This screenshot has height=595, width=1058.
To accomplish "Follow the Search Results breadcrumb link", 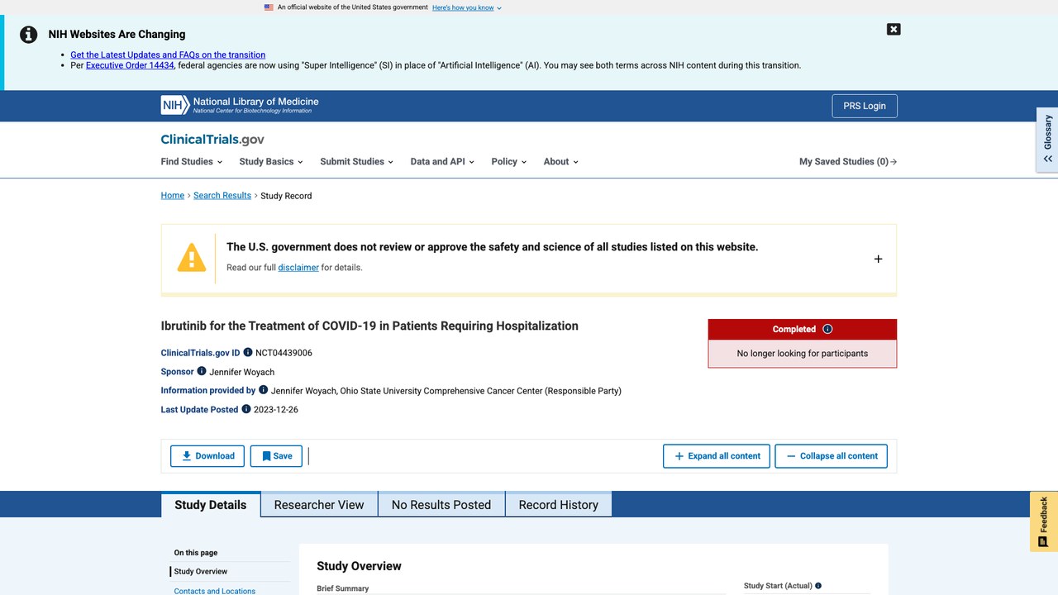I will 222,196.
